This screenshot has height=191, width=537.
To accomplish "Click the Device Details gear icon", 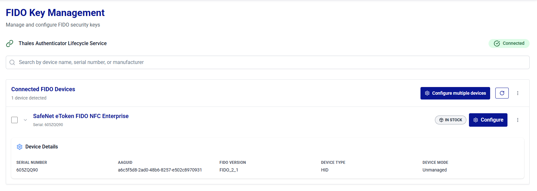I will click(20, 147).
